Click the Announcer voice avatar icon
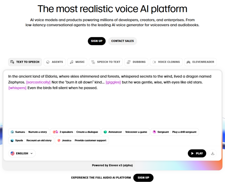The height and width of the screenshot is (182, 225). [105, 132]
